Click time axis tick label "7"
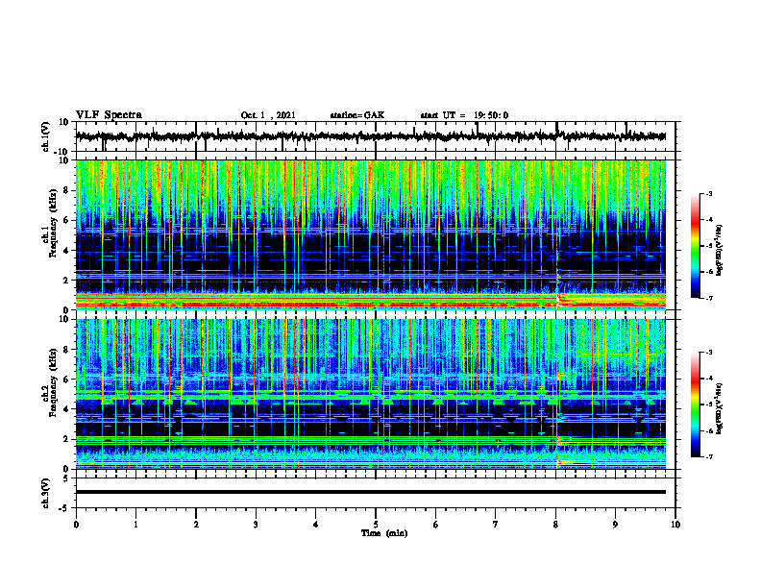 (496, 525)
